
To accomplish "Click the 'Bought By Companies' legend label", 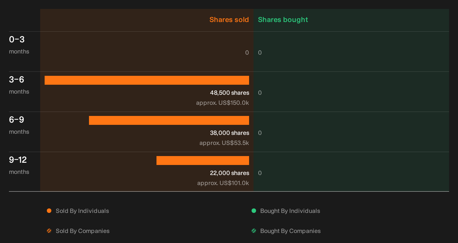I will (290, 231).
